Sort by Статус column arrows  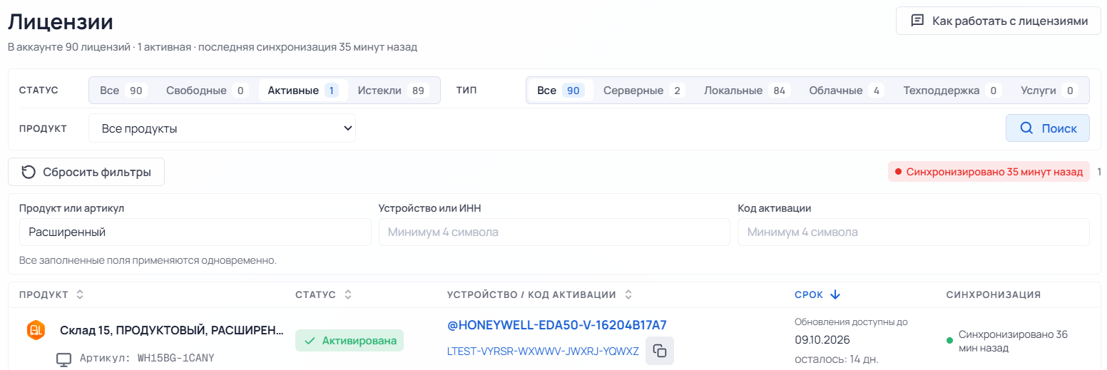pyautogui.click(x=347, y=294)
